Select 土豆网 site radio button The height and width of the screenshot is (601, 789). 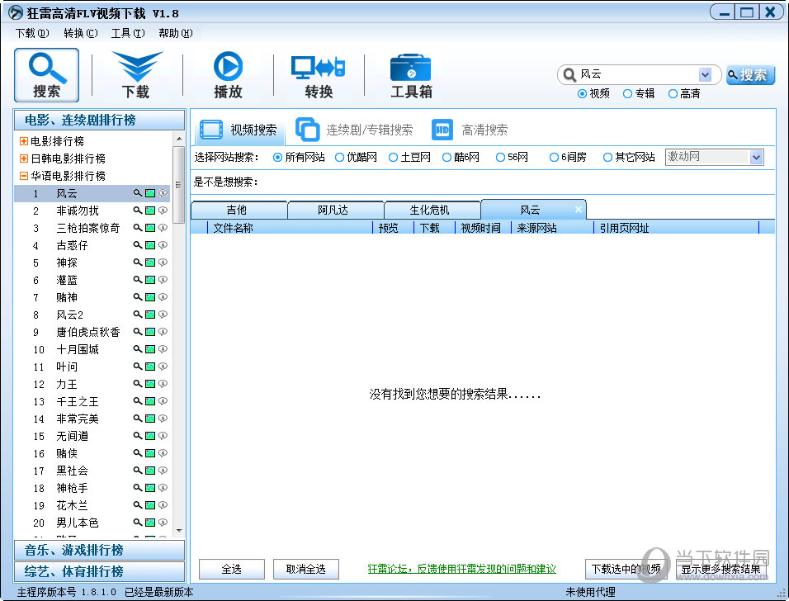pos(393,158)
